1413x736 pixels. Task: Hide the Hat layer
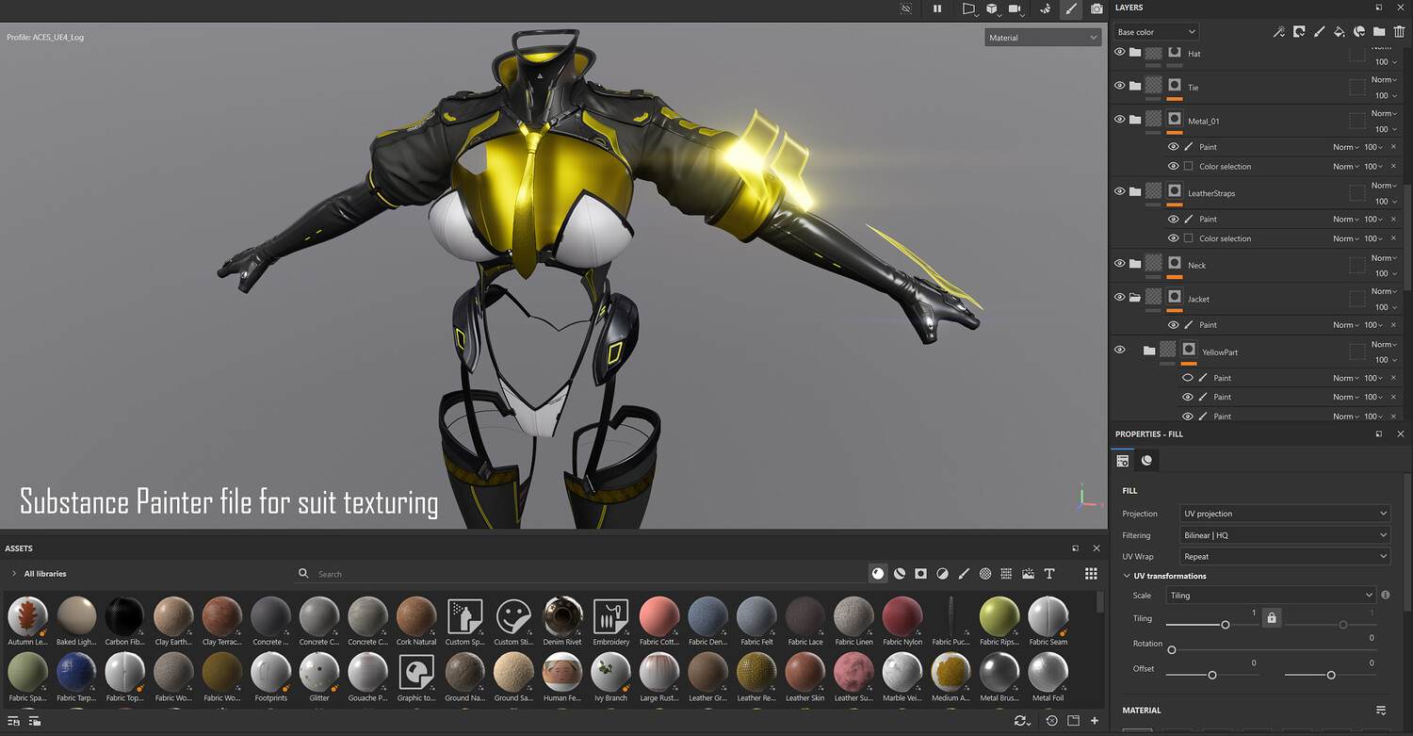(1119, 53)
